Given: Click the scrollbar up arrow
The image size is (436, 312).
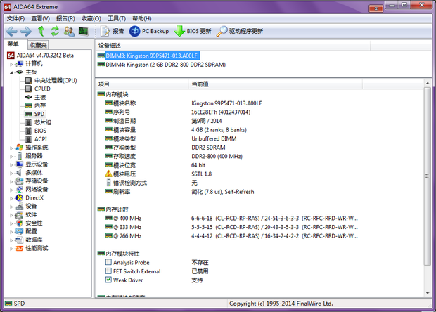Looking at the screenshot, I should pyautogui.click(x=428, y=83).
